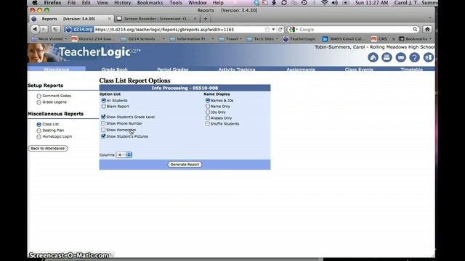Click the TeacherLogic home icon
This screenshot has height=261, width=465.
point(373,57)
